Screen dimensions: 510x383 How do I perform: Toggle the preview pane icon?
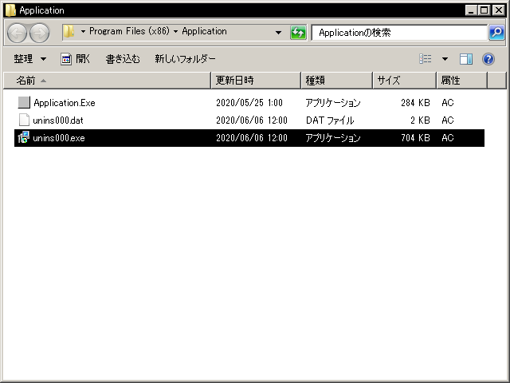[x=466, y=59]
